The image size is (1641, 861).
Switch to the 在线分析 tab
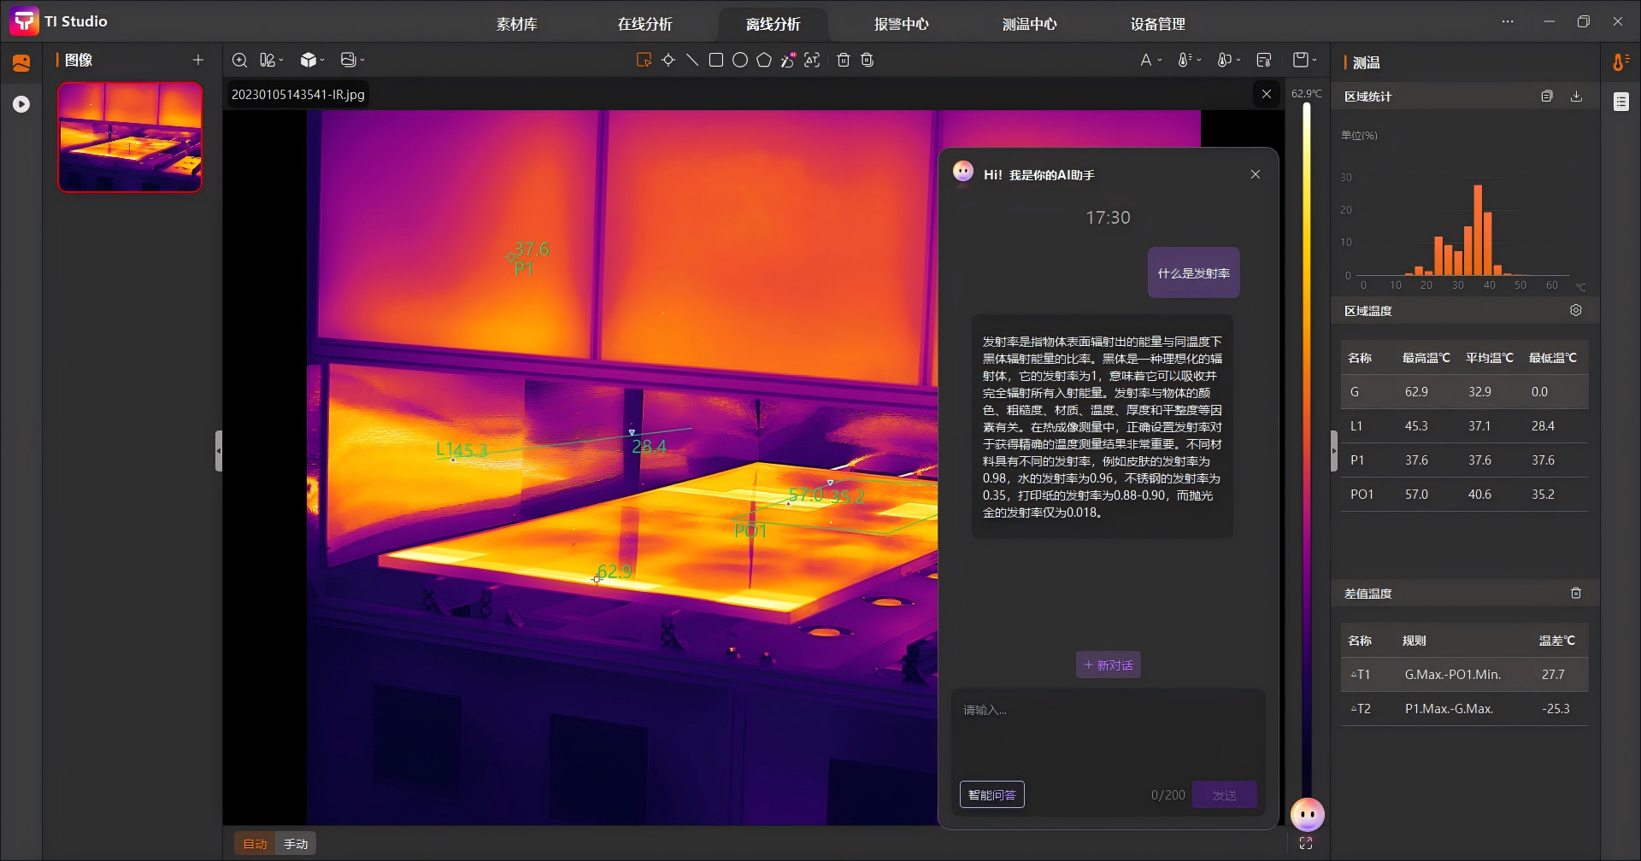point(644,24)
